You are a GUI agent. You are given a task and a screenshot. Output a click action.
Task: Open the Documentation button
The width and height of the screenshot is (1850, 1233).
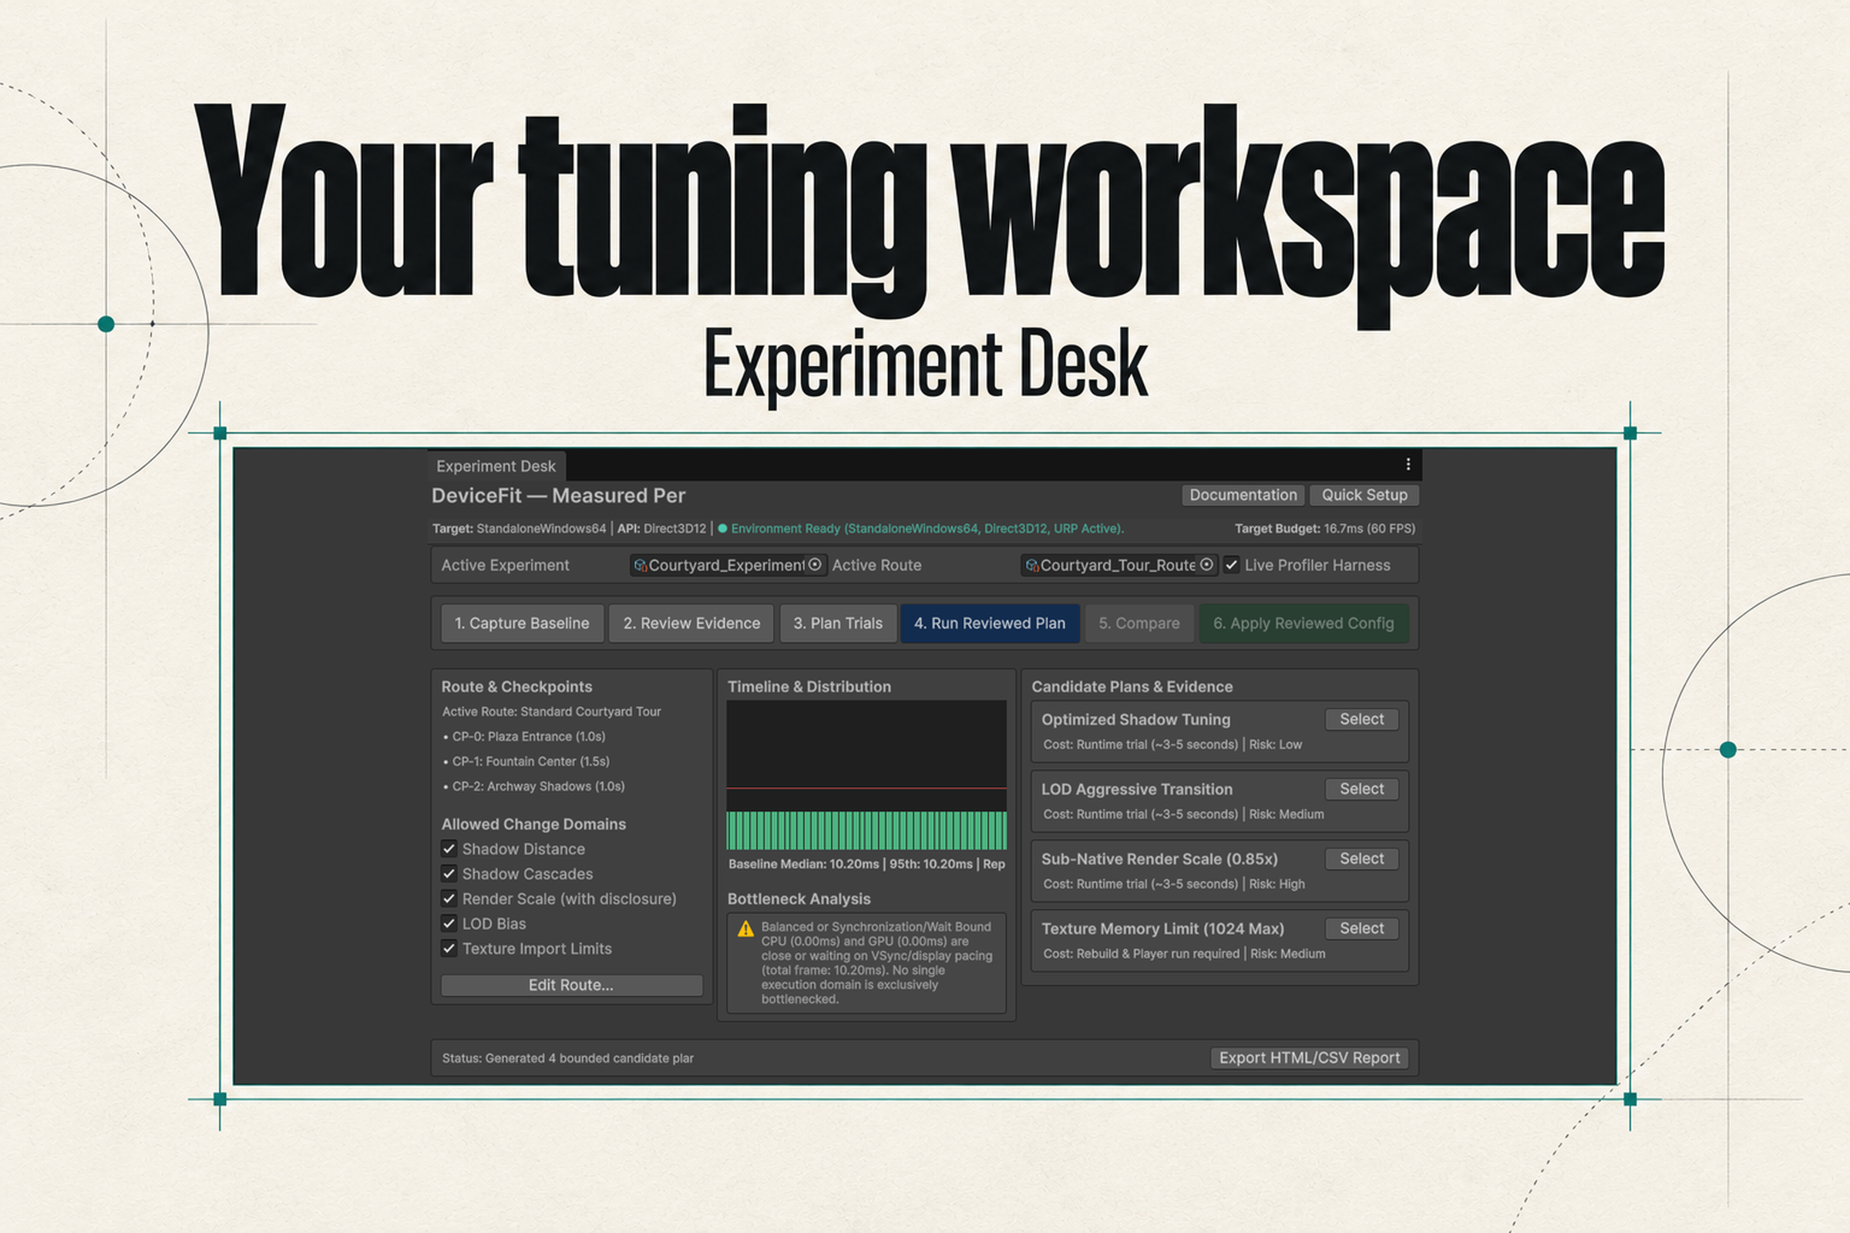point(1243,496)
